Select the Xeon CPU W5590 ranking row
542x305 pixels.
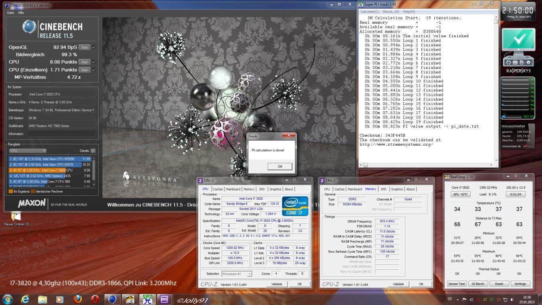(x=50, y=158)
